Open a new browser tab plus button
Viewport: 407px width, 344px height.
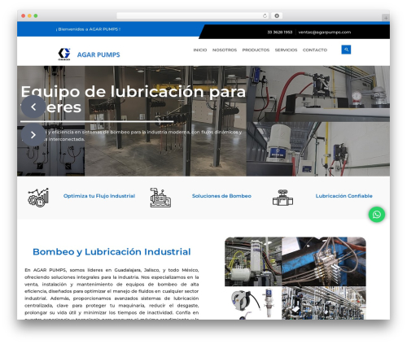click(x=386, y=18)
